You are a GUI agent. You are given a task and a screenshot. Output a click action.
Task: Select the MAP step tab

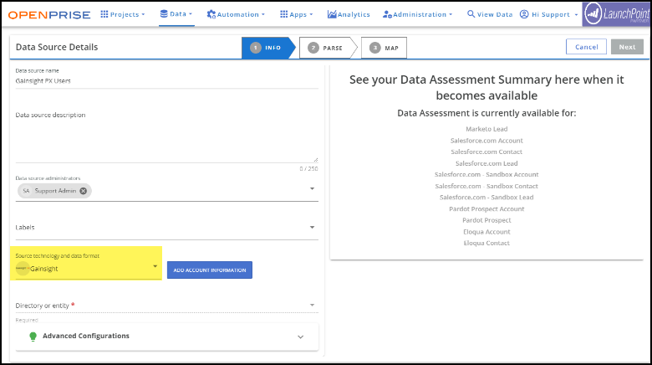[x=384, y=48]
